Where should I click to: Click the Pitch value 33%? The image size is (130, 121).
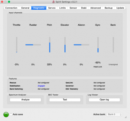(49, 65)
